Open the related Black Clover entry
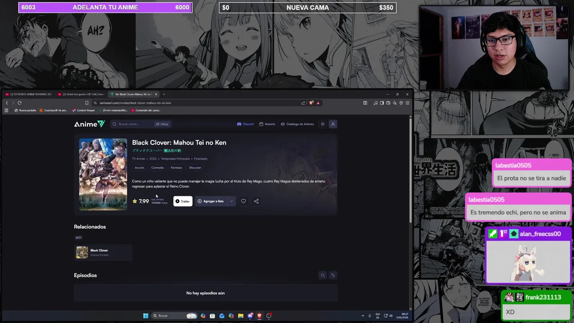 [x=103, y=253]
